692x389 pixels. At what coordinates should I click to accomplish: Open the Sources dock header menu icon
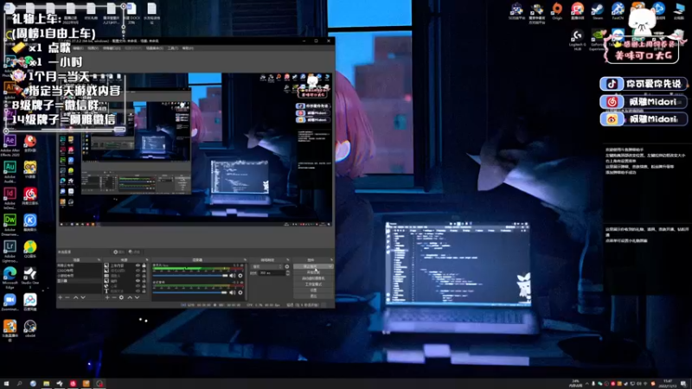coord(147,260)
